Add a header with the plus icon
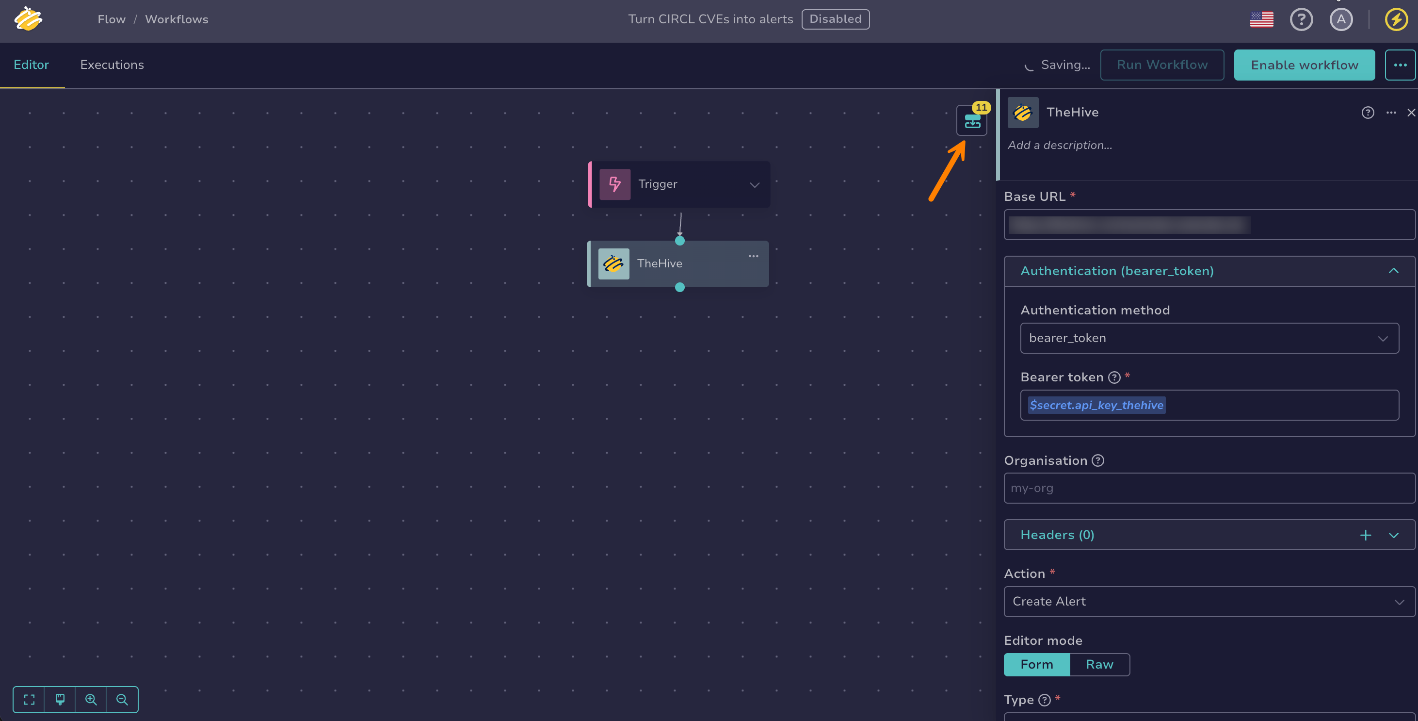The image size is (1418, 721). tap(1365, 535)
